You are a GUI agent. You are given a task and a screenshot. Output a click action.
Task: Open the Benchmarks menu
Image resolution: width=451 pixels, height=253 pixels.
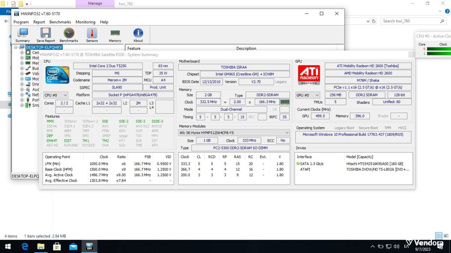tap(60, 22)
